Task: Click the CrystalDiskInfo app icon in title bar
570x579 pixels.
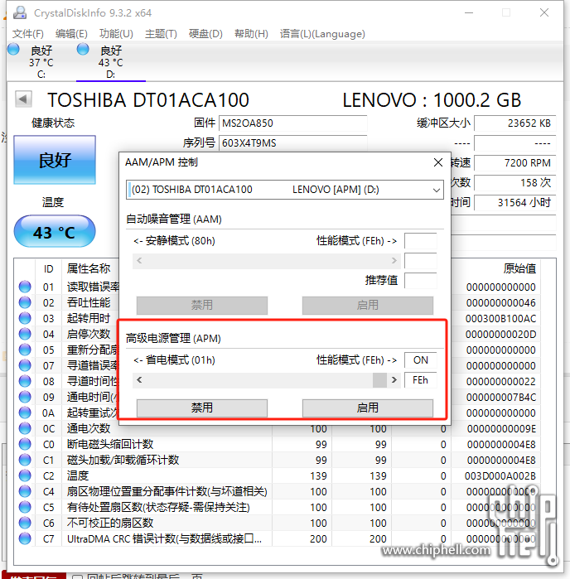Action: 20,12
